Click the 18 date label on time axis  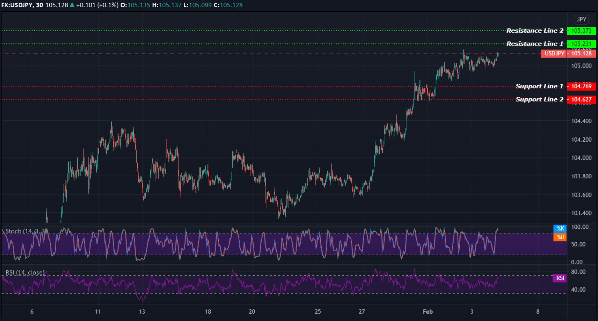(x=208, y=311)
